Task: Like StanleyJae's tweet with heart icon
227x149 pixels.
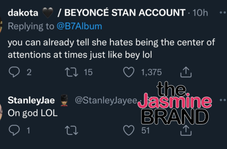Action: point(129,130)
